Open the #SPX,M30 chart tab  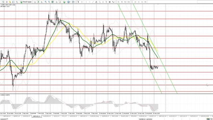pyautogui.click(x=115, y=116)
